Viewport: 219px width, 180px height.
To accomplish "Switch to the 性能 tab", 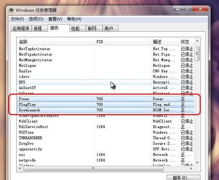I will pyautogui.click(x=78, y=29).
